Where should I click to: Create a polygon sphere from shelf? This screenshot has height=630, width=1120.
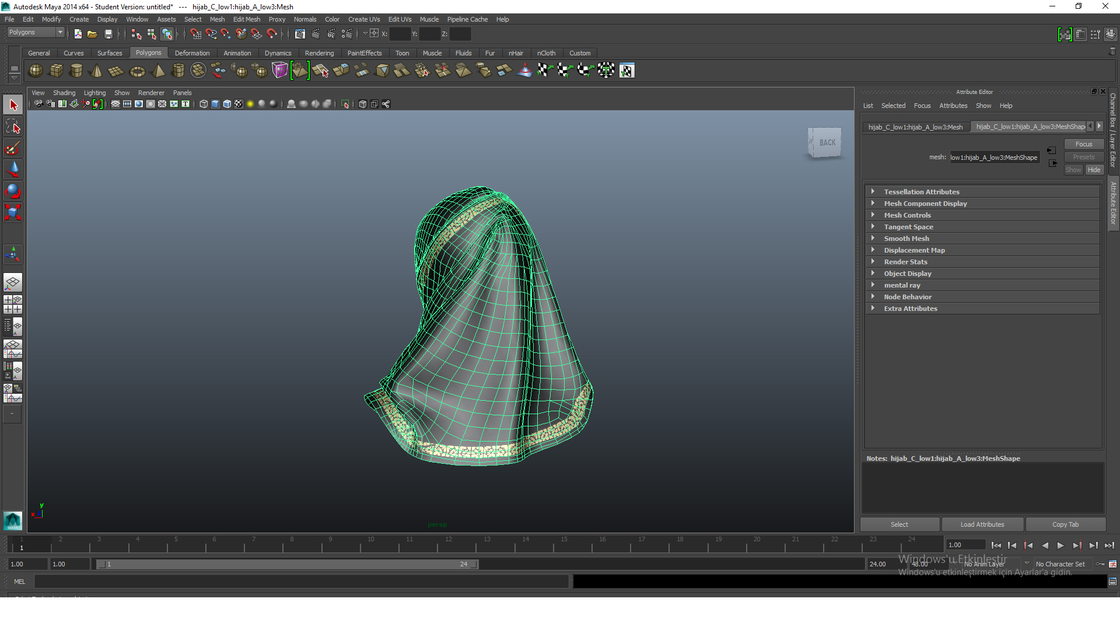(x=36, y=71)
